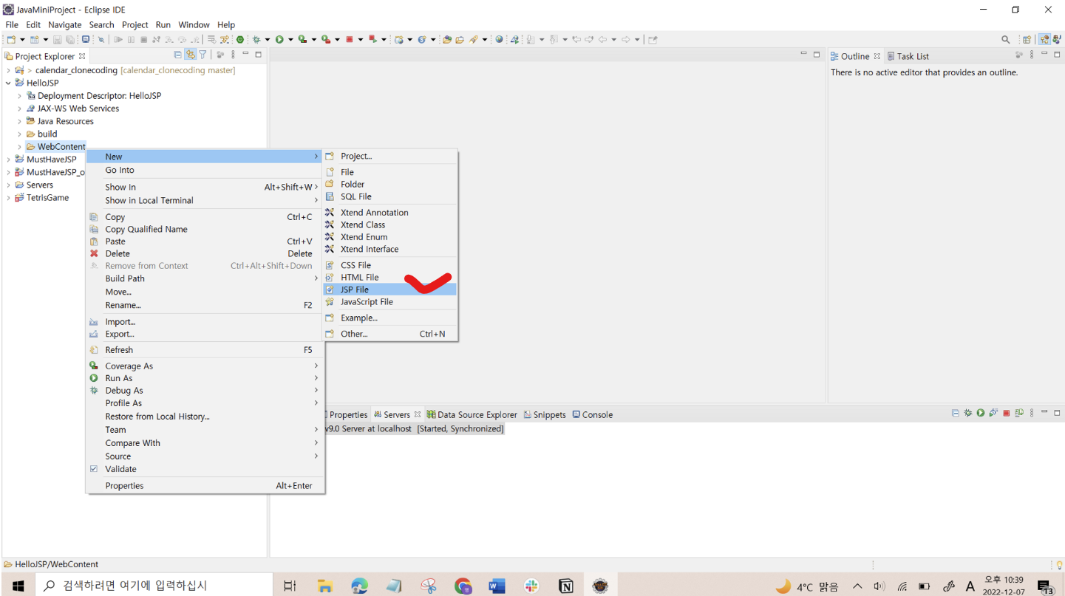
Task: Pick JavaScript File in the New submenu
Action: pyautogui.click(x=390, y=301)
